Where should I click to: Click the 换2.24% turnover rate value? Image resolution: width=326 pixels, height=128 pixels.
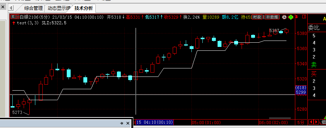click(191, 17)
